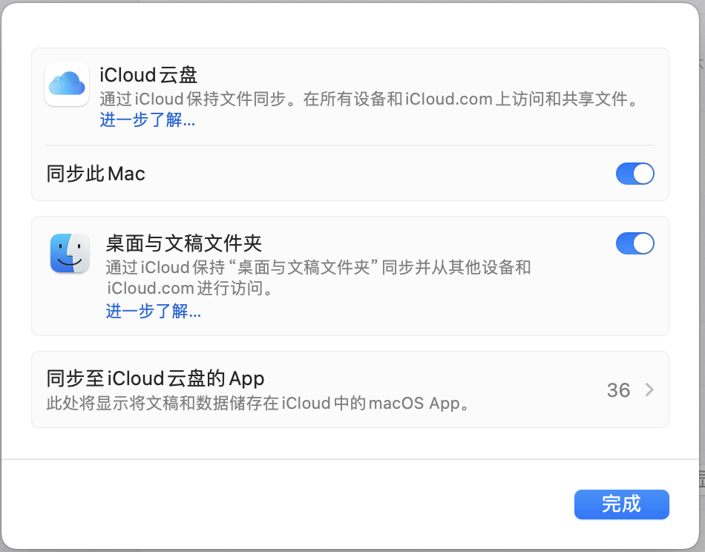
Task: Open 进一步了解 link under iCloud云盘
Action: (148, 120)
